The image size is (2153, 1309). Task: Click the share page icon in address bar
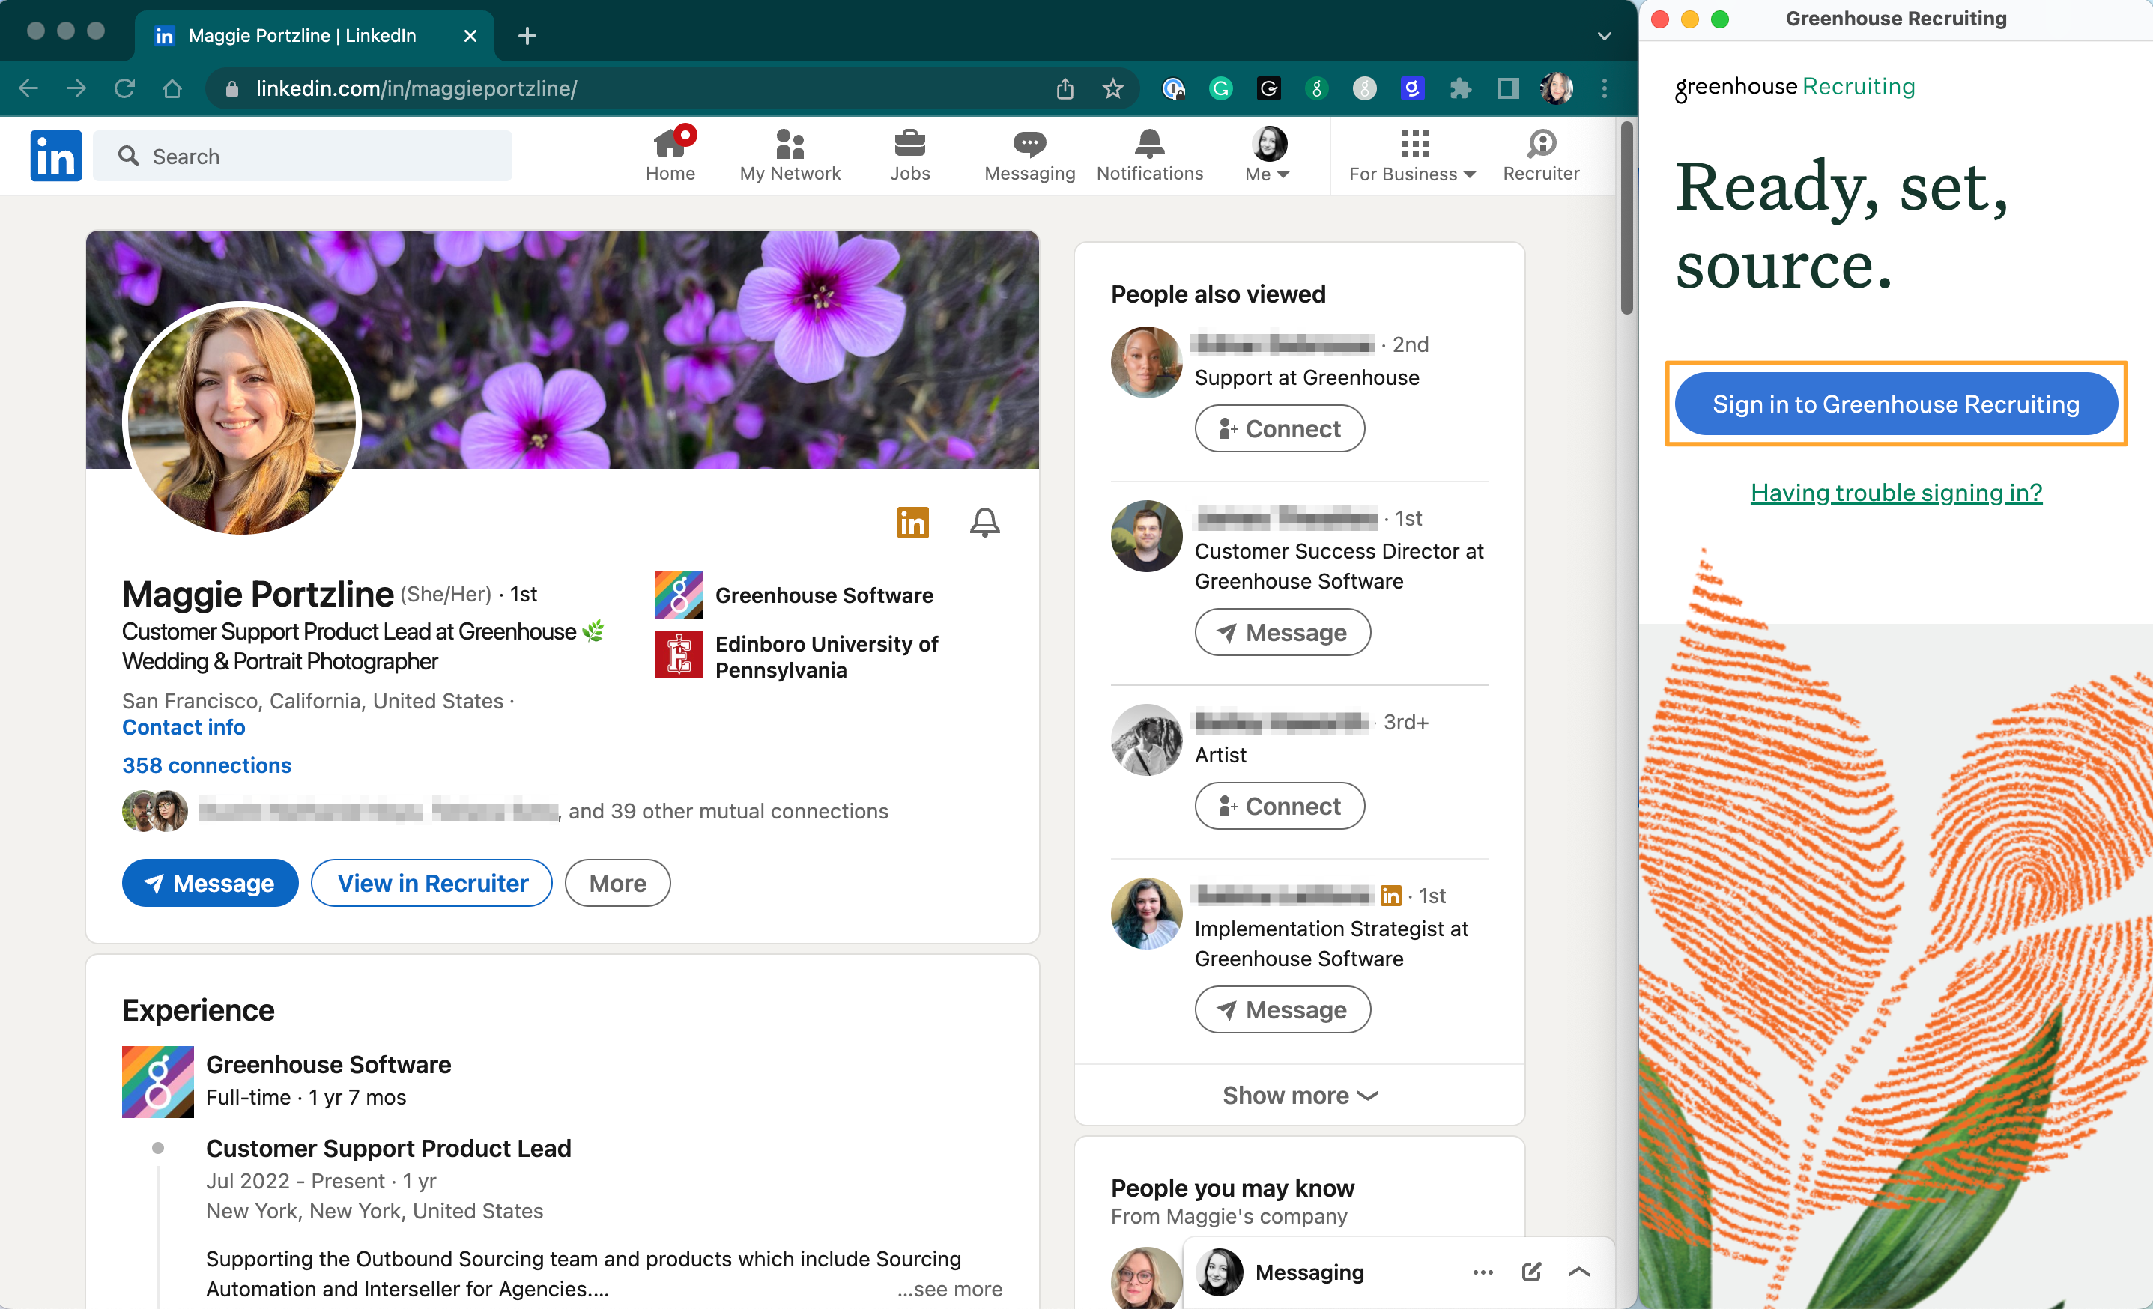point(1065,88)
